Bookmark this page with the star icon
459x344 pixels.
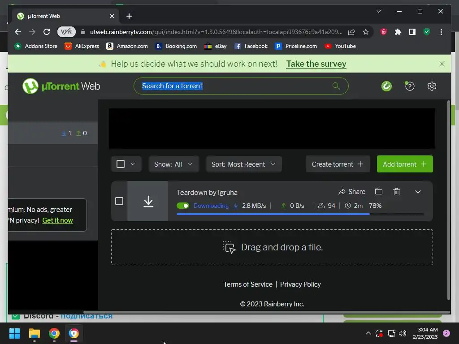pyautogui.click(x=366, y=32)
